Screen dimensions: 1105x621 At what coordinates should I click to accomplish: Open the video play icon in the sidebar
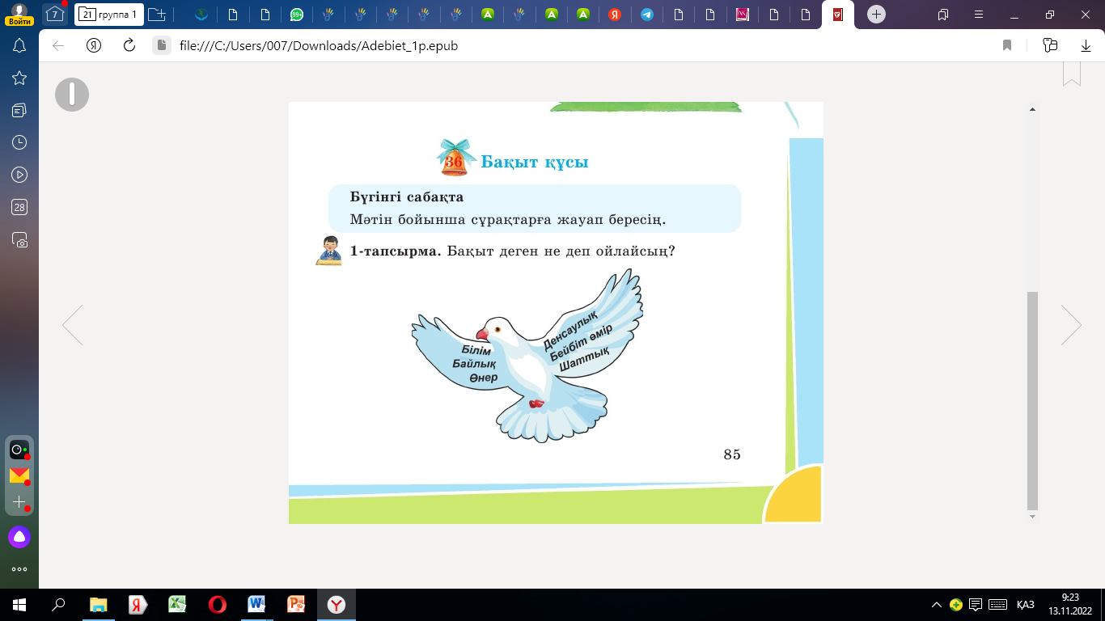coord(19,175)
